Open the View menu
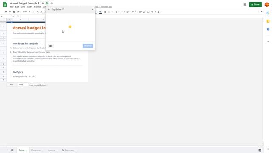Screen dimensions: 272x153 23,7
